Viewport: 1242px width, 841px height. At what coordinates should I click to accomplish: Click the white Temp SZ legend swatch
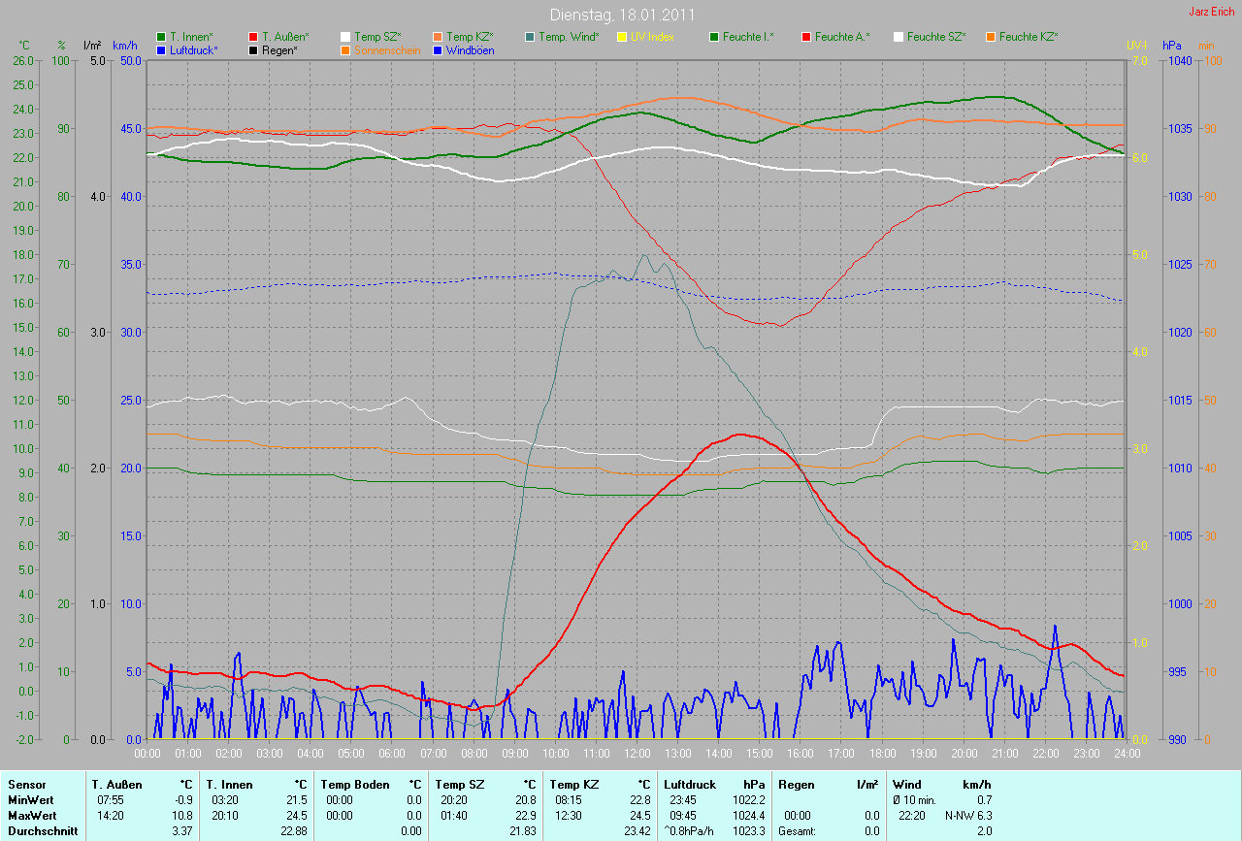pos(345,37)
